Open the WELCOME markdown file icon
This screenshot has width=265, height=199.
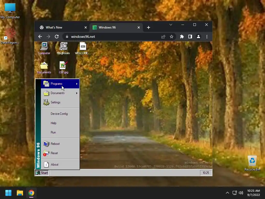click(83, 48)
